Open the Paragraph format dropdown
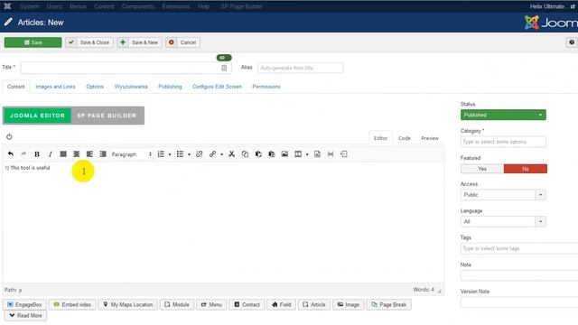The width and height of the screenshot is (578, 325). click(x=132, y=154)
